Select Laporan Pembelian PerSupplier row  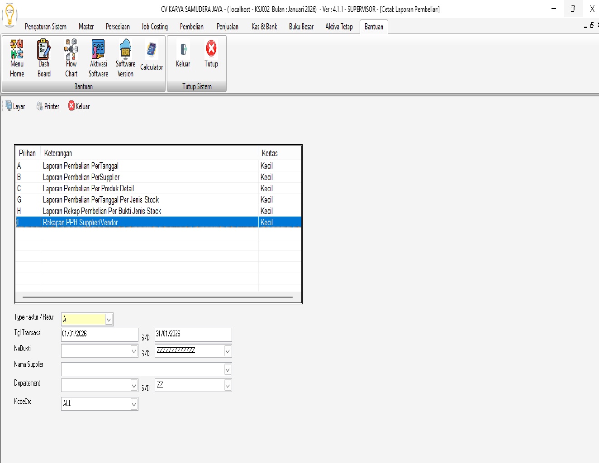[x=81, y=177]
